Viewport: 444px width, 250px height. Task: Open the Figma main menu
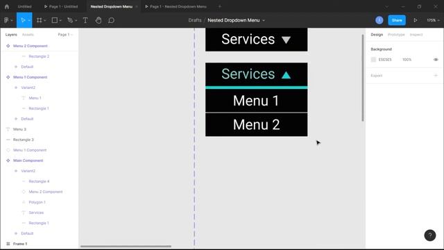(x=8, y=20)
